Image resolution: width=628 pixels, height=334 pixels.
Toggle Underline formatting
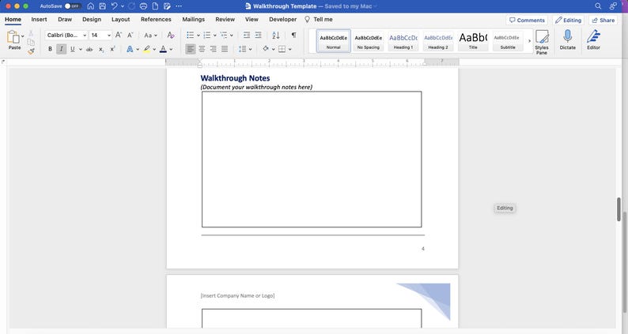73,49
